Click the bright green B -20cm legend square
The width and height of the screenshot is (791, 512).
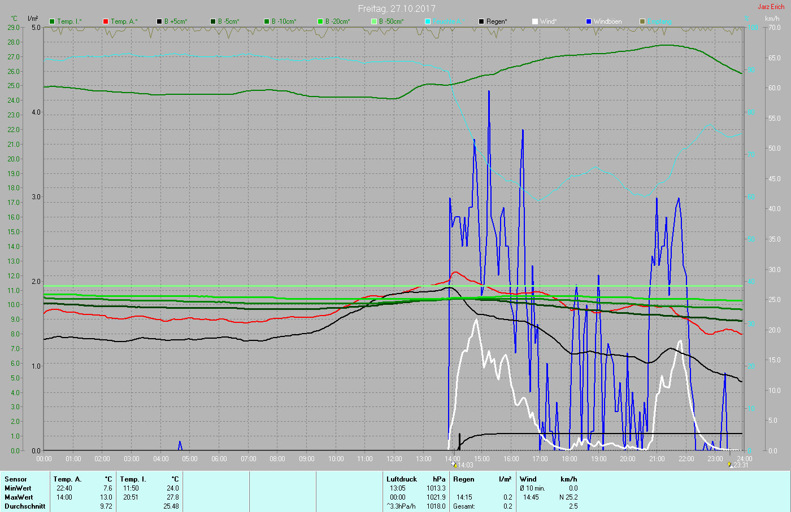tap(320, 21)
